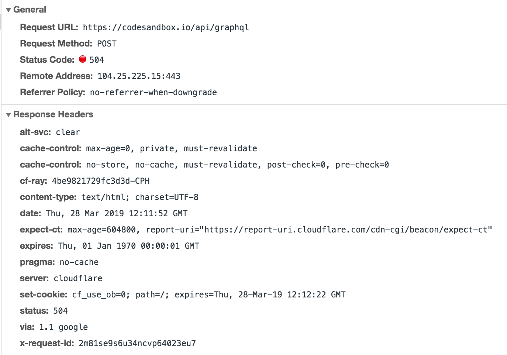Screen dimensions: 507x355
Task: Select the Request URL codesandbox.io/api/graphql
Action: pyautogui.click(x=165, y=27)
